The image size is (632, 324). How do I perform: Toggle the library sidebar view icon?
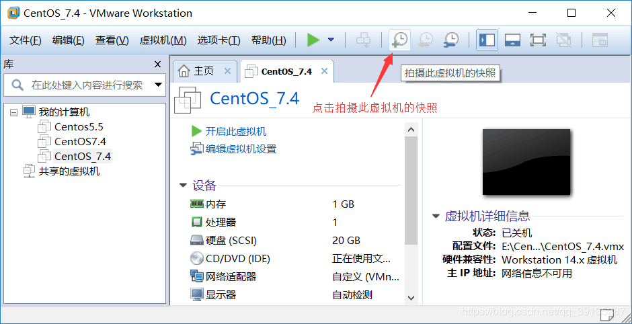pos(487,40)
